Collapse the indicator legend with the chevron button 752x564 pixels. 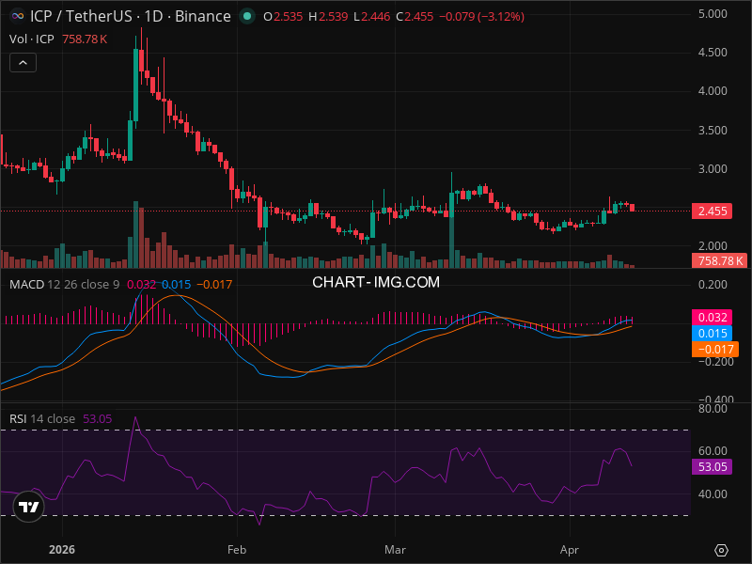pos(23,63)
